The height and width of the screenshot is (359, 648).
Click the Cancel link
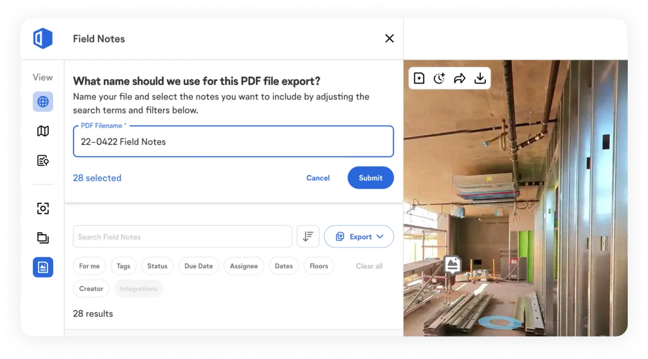(x=318, y=178)
